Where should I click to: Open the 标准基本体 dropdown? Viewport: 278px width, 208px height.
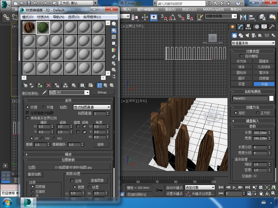[x=253, y=43]
